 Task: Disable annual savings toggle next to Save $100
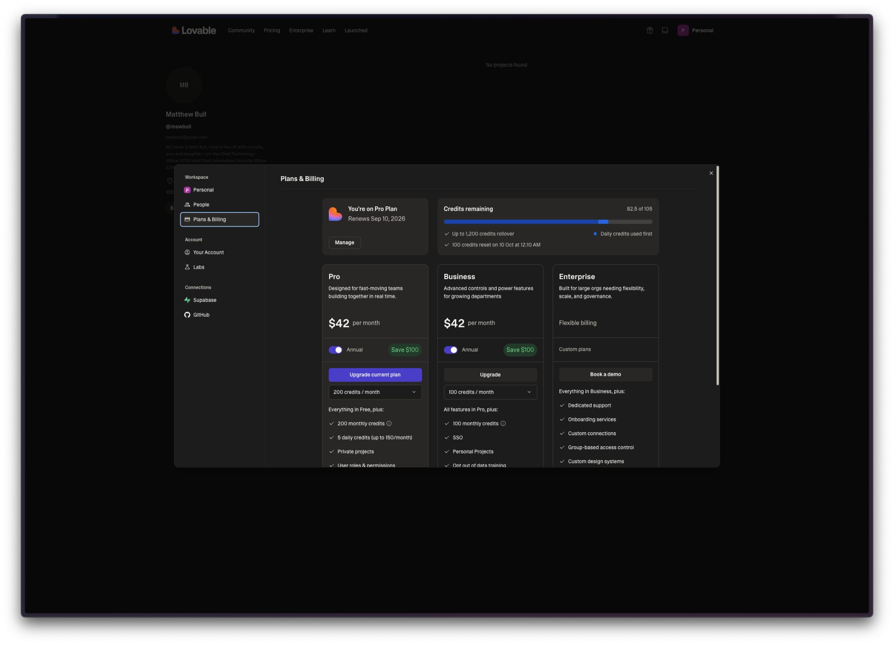coord(336,349)
